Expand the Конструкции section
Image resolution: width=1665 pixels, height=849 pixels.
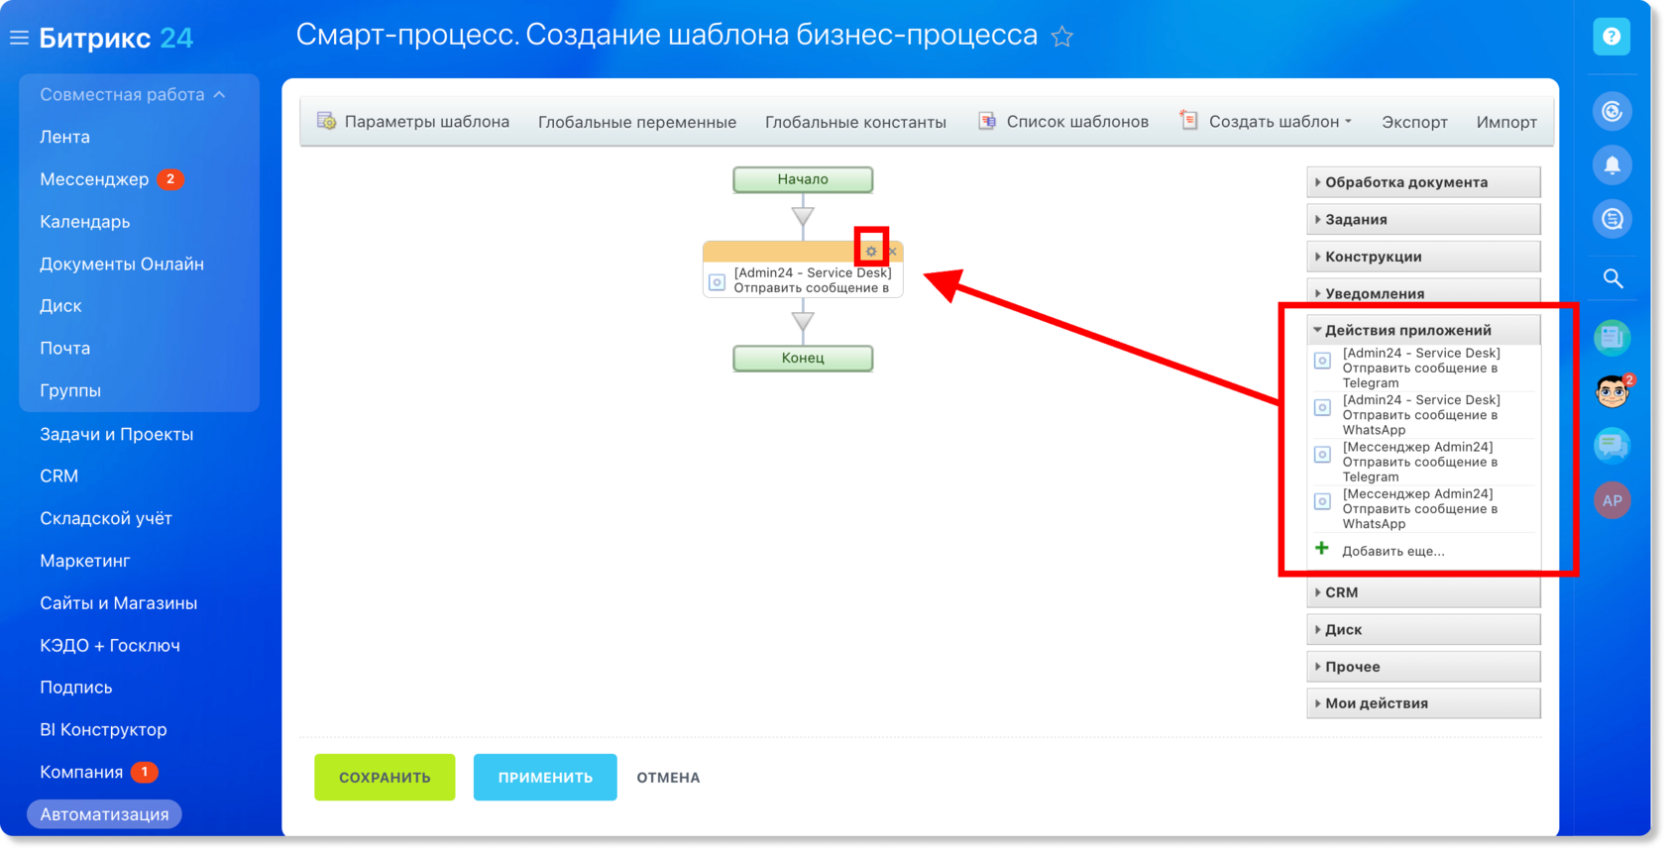tap(1423, 257)
